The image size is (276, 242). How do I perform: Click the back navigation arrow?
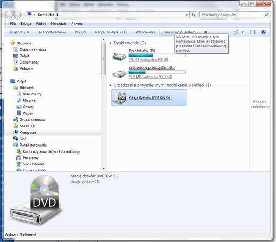click(x=9, y=15)
